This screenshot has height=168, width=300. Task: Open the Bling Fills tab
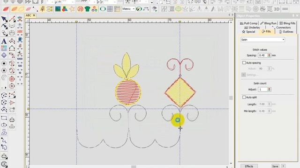click(x=287, y=23)
